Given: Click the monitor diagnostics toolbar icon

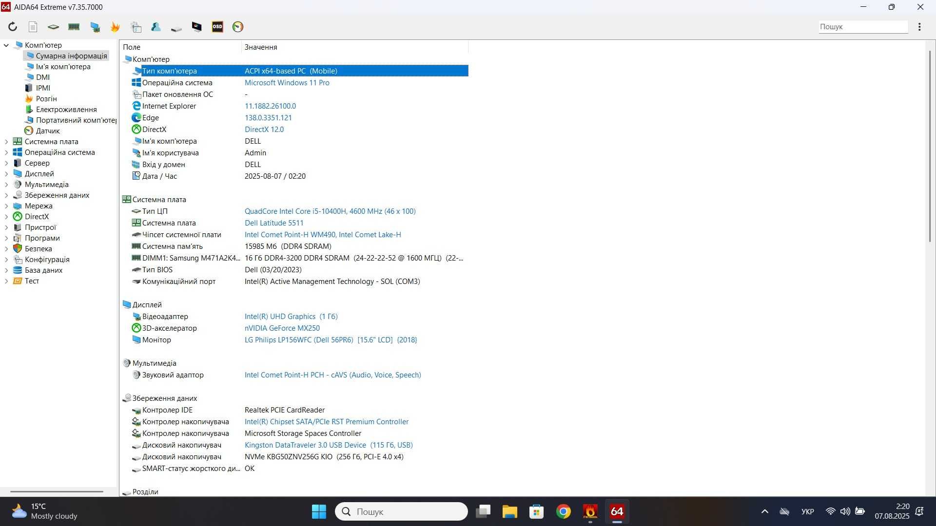Looking at the screenshot, I should (197, 27).
